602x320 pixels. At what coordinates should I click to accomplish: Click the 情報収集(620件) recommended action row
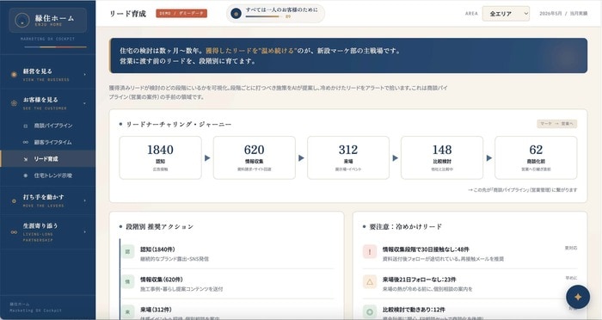click(227, 284)
